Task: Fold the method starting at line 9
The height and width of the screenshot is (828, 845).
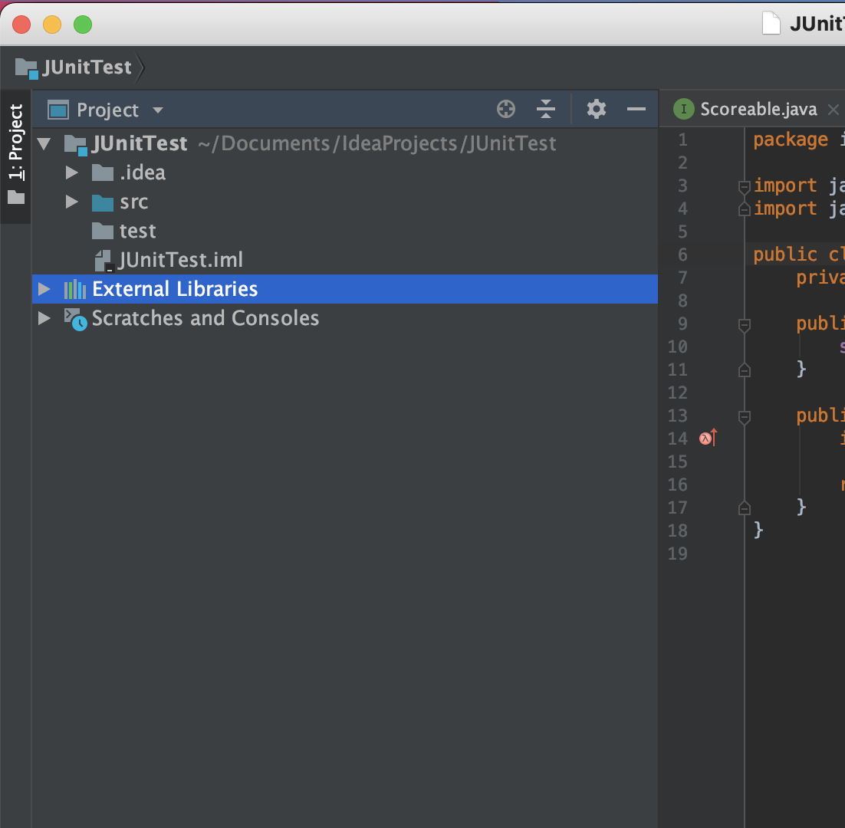Action: pos(745,325)
